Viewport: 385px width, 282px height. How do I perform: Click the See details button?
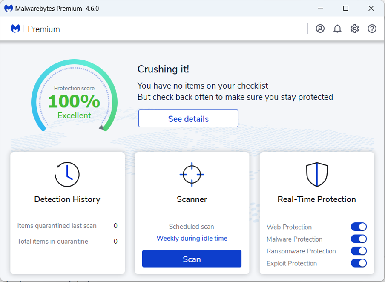click(188, 118)
